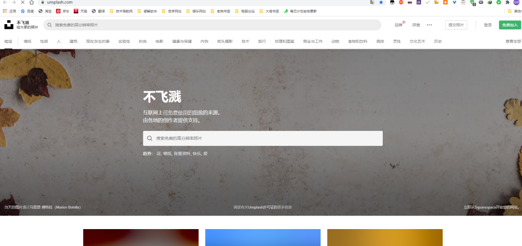The height and width of the screenshot is (246, 522).
Task: Focus the hero search input field
Action: click(x=266, y=138)
